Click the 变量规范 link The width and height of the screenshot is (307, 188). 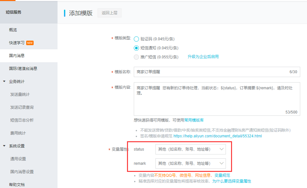[222, 175]
